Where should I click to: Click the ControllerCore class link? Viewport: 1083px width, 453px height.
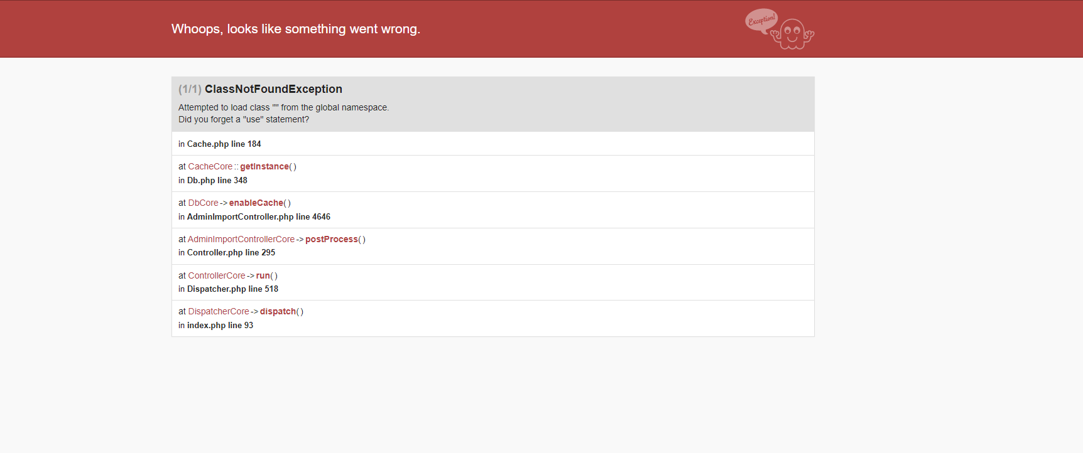217,276
